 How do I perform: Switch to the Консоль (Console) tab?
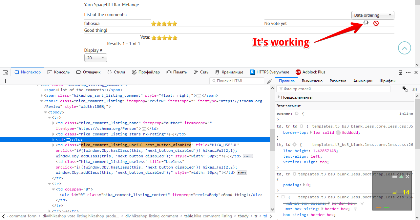point(58,72)
